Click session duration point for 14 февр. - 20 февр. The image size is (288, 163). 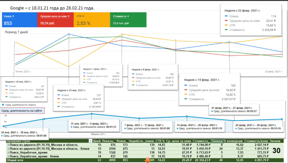(187, 117)
